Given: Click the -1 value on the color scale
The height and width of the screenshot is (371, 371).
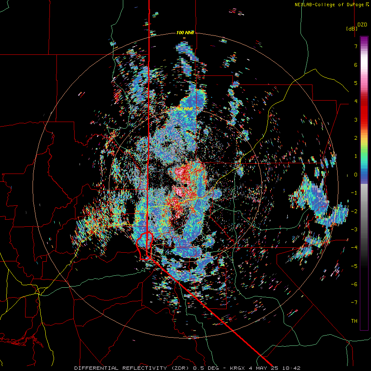Looking at the screenshot, I should point(354,193).
